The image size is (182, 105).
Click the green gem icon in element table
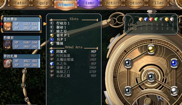(x=156, y=19)
